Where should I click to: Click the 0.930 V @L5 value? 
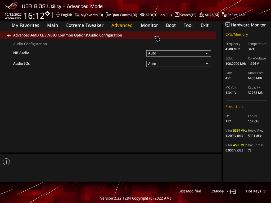click(x=234, y=150)
